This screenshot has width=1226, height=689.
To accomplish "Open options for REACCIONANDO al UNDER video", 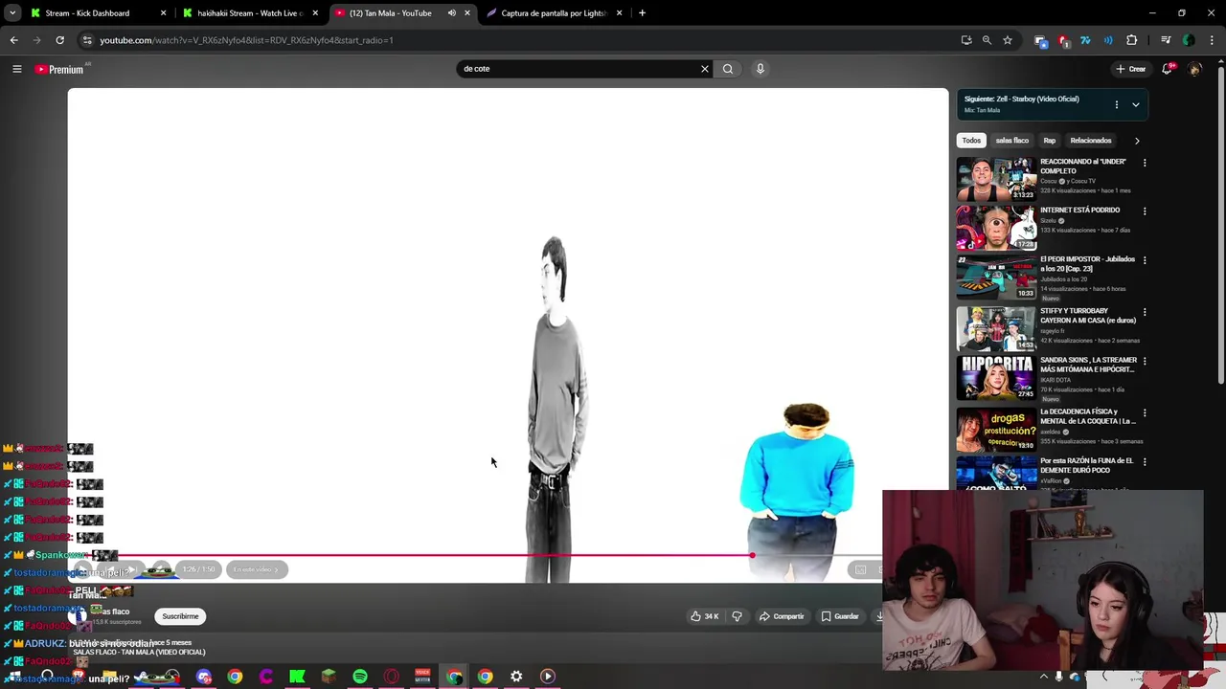I will 1145,163.
